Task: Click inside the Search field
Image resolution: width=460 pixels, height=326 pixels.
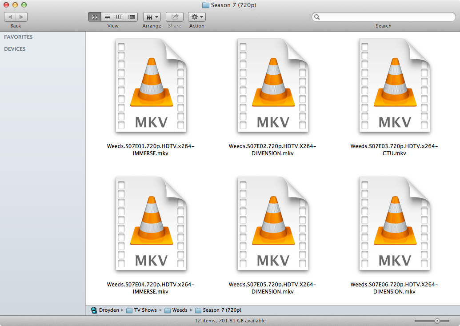Action: tap(384, 17)
